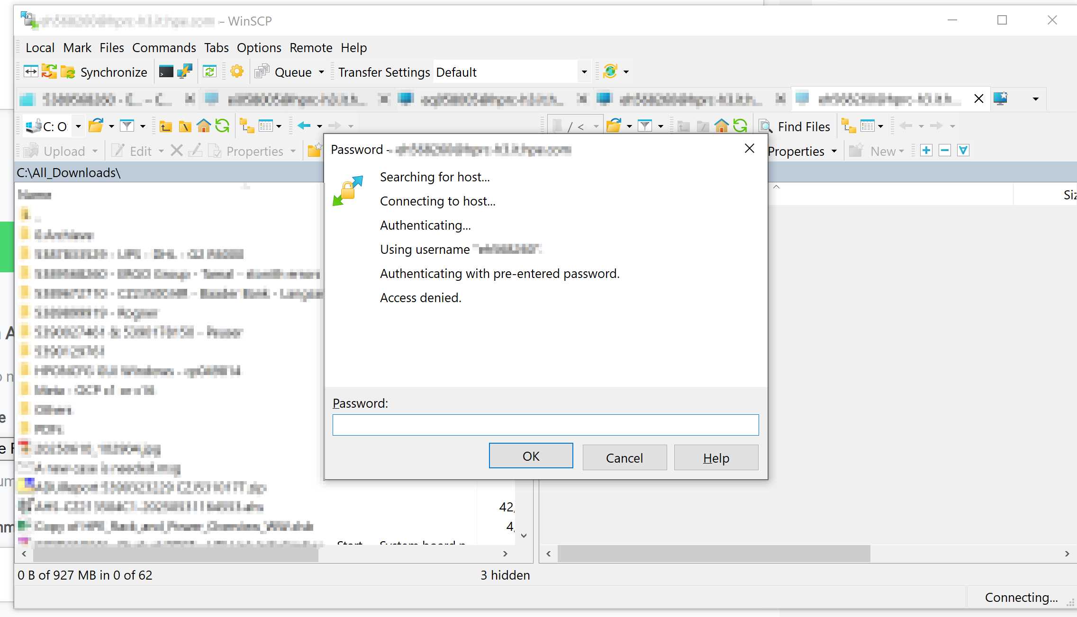
Task: Click the New Session tab icon
Action: [1000, 98]
